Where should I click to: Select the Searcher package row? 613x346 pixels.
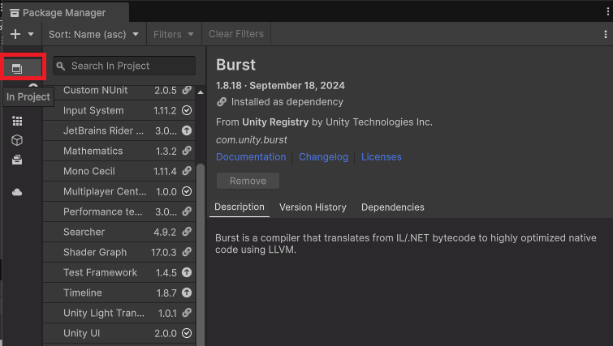119,232
